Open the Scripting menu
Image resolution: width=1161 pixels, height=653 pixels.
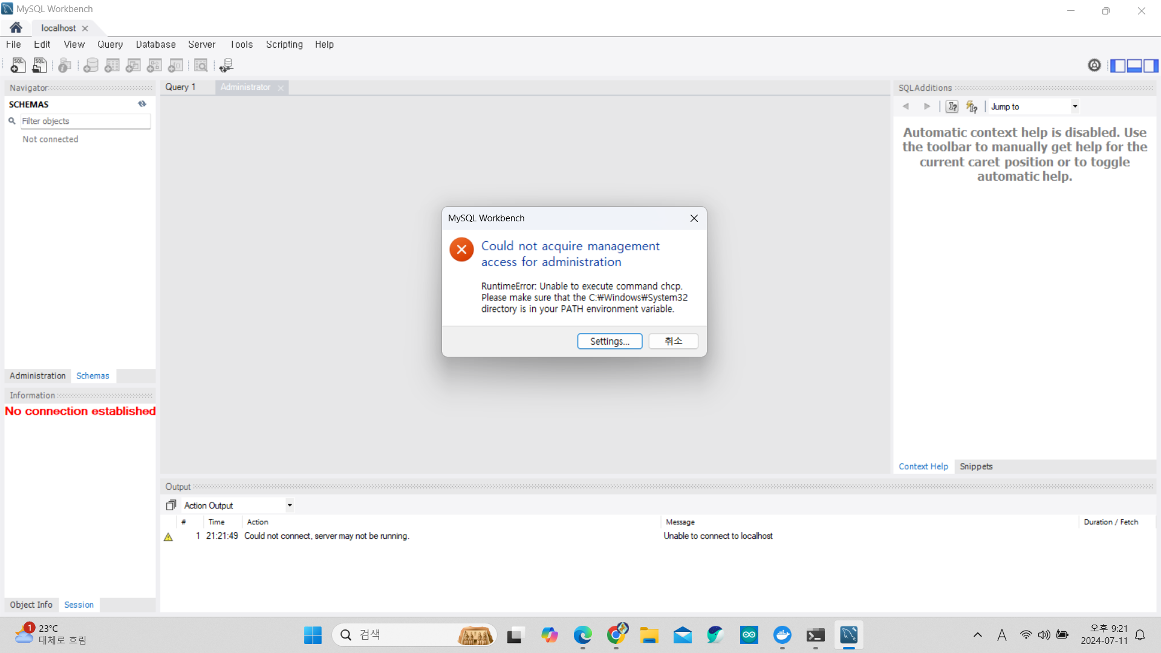[284, 45]
